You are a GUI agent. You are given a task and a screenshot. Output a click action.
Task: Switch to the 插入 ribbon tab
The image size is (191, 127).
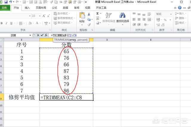(27, 8)
